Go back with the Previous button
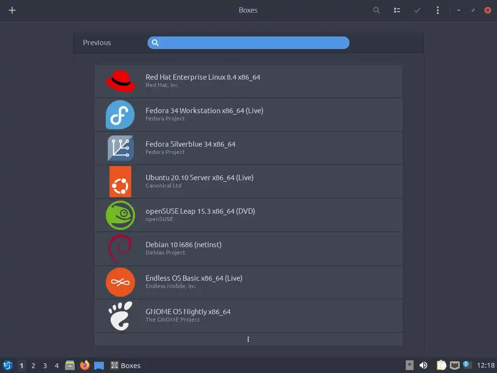Image resolution: width=497 pixels, height=373 pixels. click(x=97, y=43)
